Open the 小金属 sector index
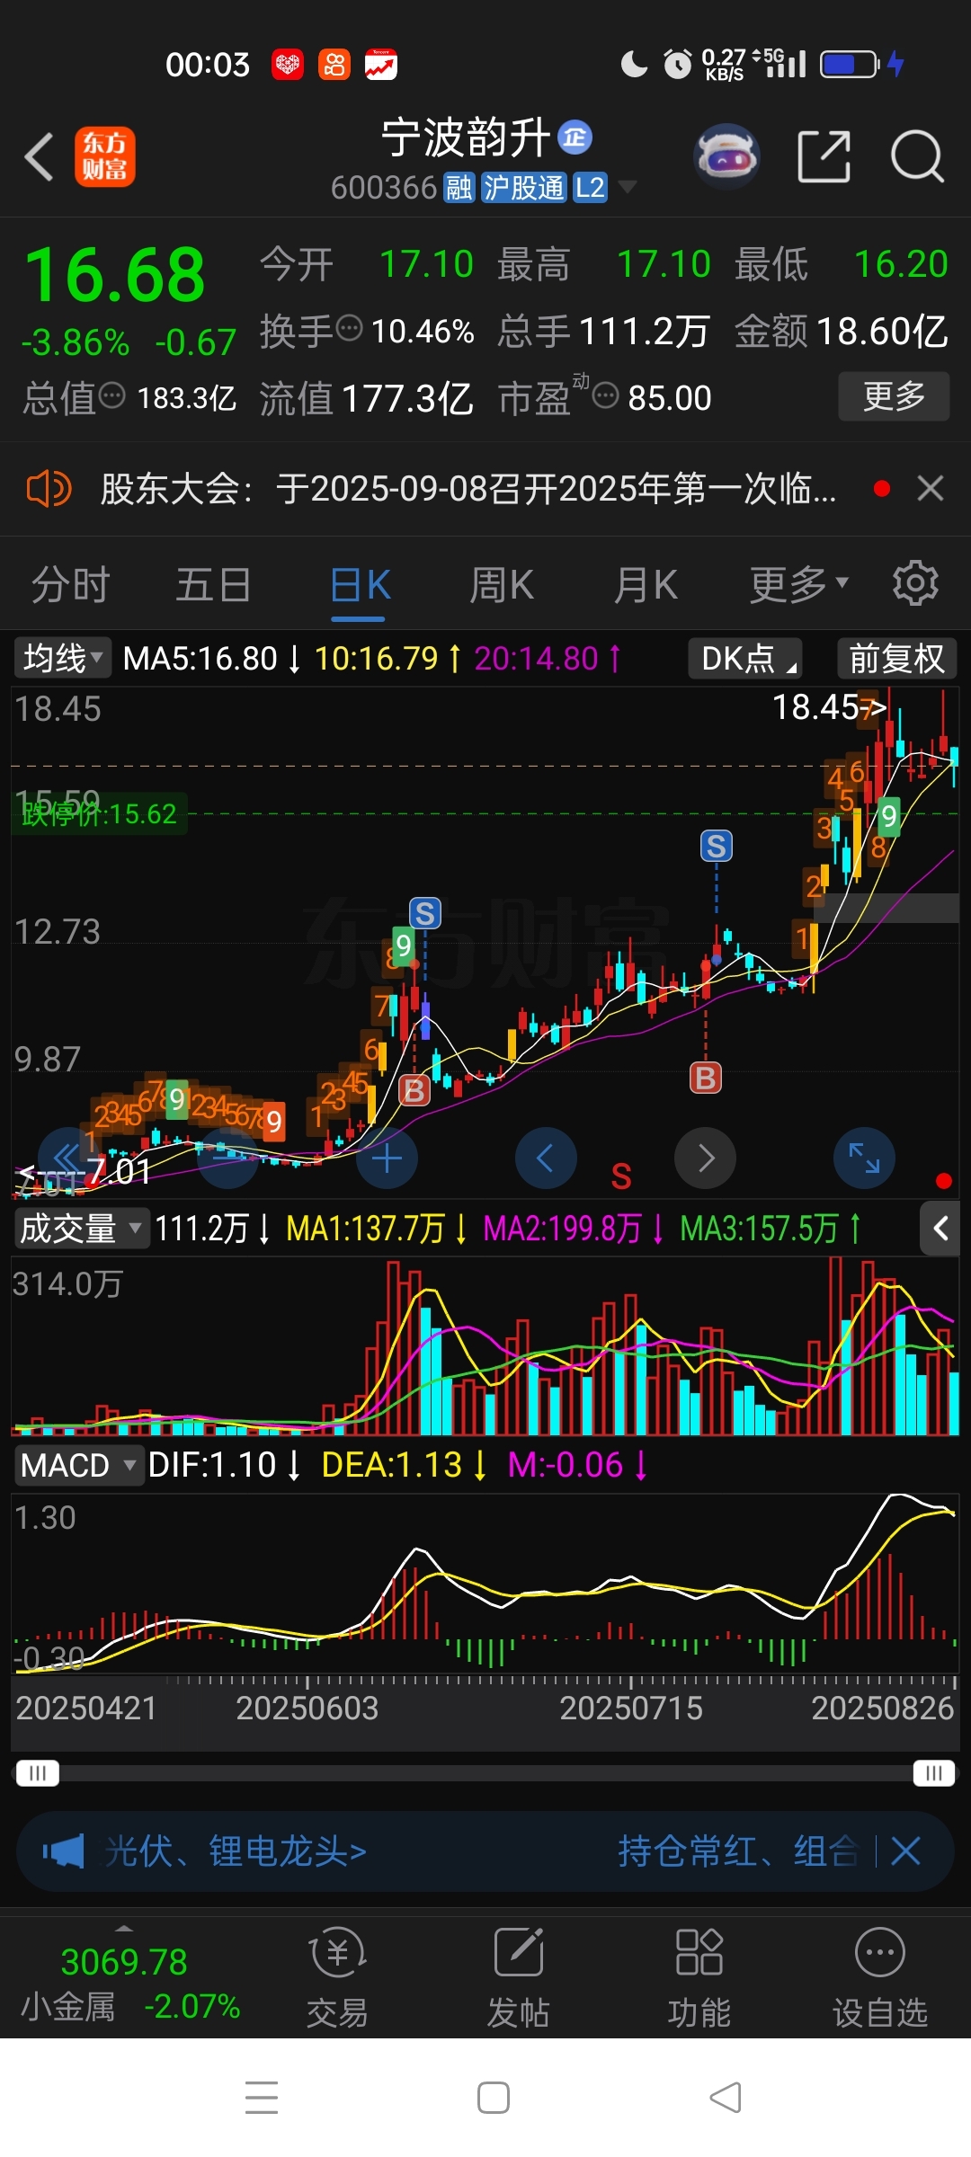 tap(130, 1983)
